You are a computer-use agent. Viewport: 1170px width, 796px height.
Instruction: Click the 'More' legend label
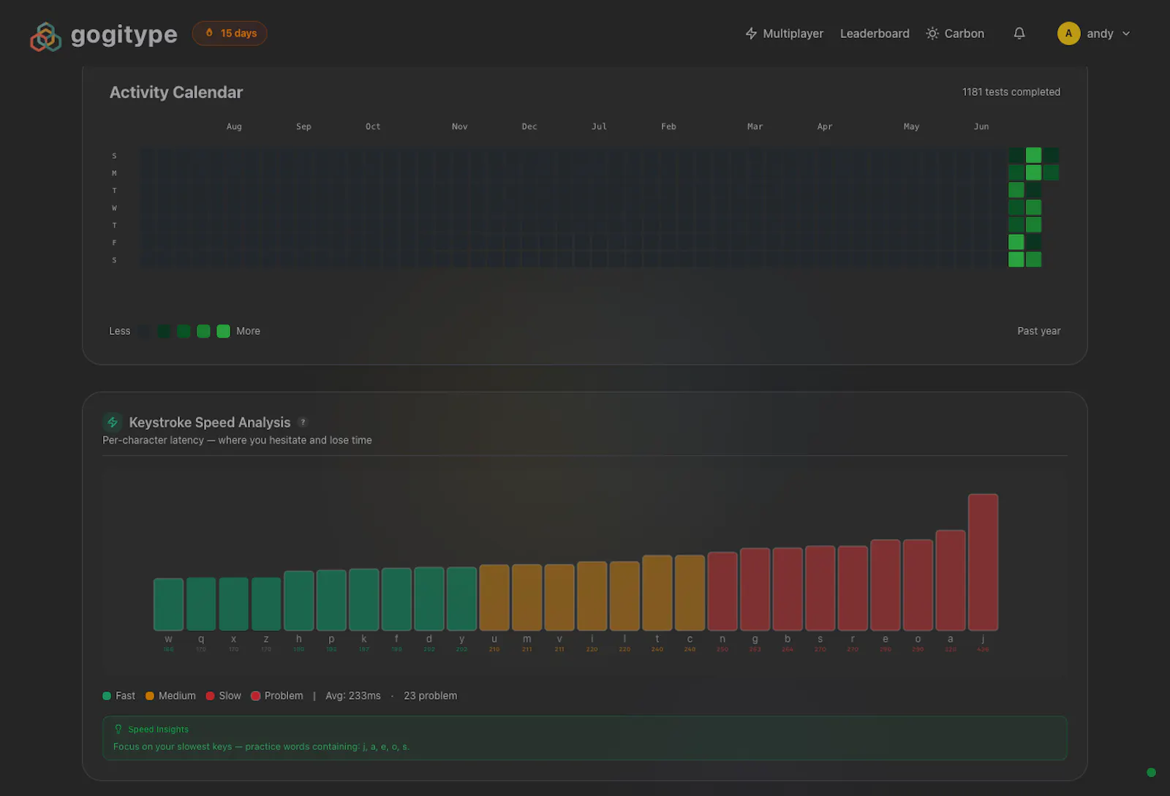coord(248,331)
